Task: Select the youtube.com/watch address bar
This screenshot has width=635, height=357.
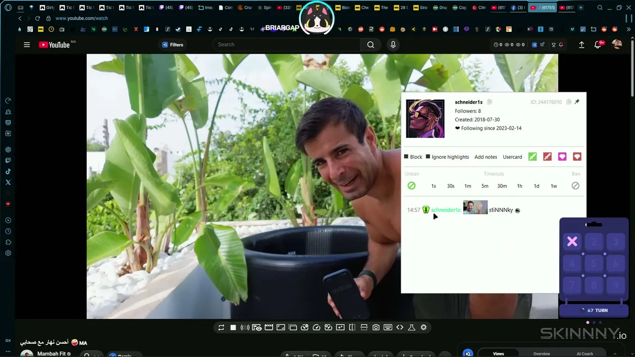Action: [81, 18]
